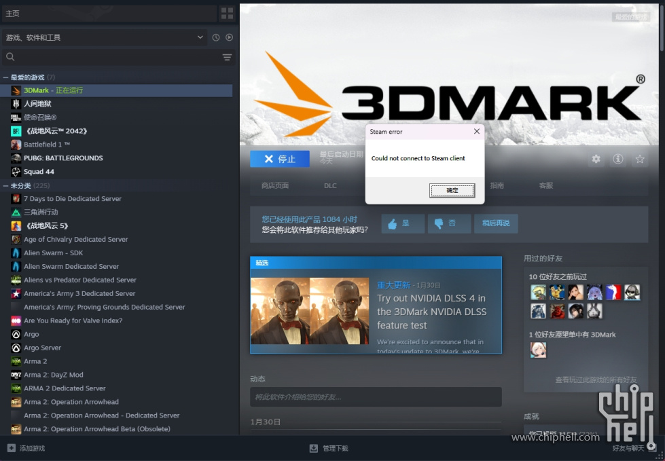Click the manage downloads icon
Viewport: 665px width, 461px height.
click(x=314, y=448)
